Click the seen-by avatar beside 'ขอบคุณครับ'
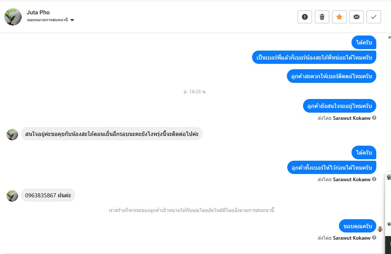Screen dimensions: 391x254 click(x=380, y=229)
